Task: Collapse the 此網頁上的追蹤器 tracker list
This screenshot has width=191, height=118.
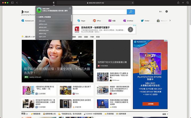Action: pyautogui.click(x=37, y=17)
